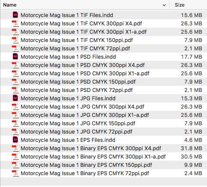Click the PDF icon for TIF CMYK 150ppi
Screen dimensions: 207x187
tap(15, 40)
